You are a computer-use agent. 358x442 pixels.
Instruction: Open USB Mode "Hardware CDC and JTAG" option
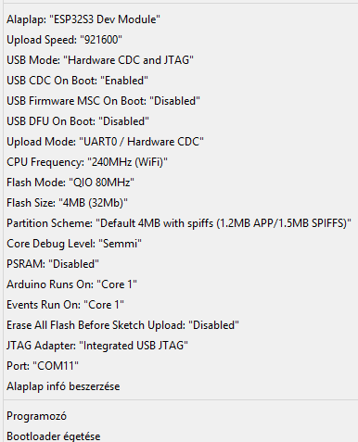click(181, 60)
